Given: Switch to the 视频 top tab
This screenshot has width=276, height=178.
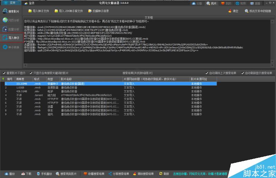Looking at the screenshot, I should pyautogui.click(x=240, y=3).
